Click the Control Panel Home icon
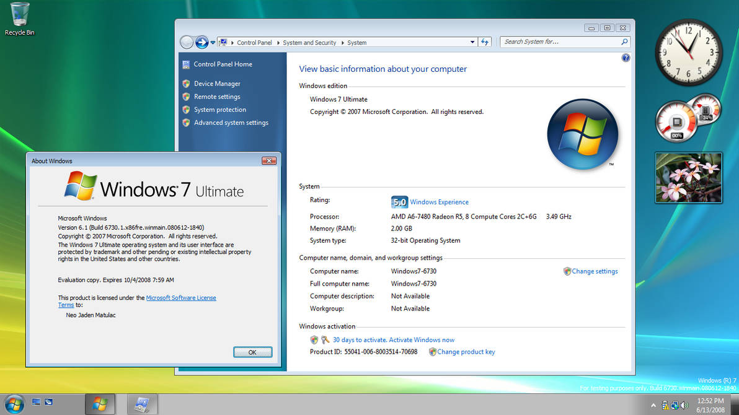The height and width of the screenshot is (415, 739). [186, 64]
